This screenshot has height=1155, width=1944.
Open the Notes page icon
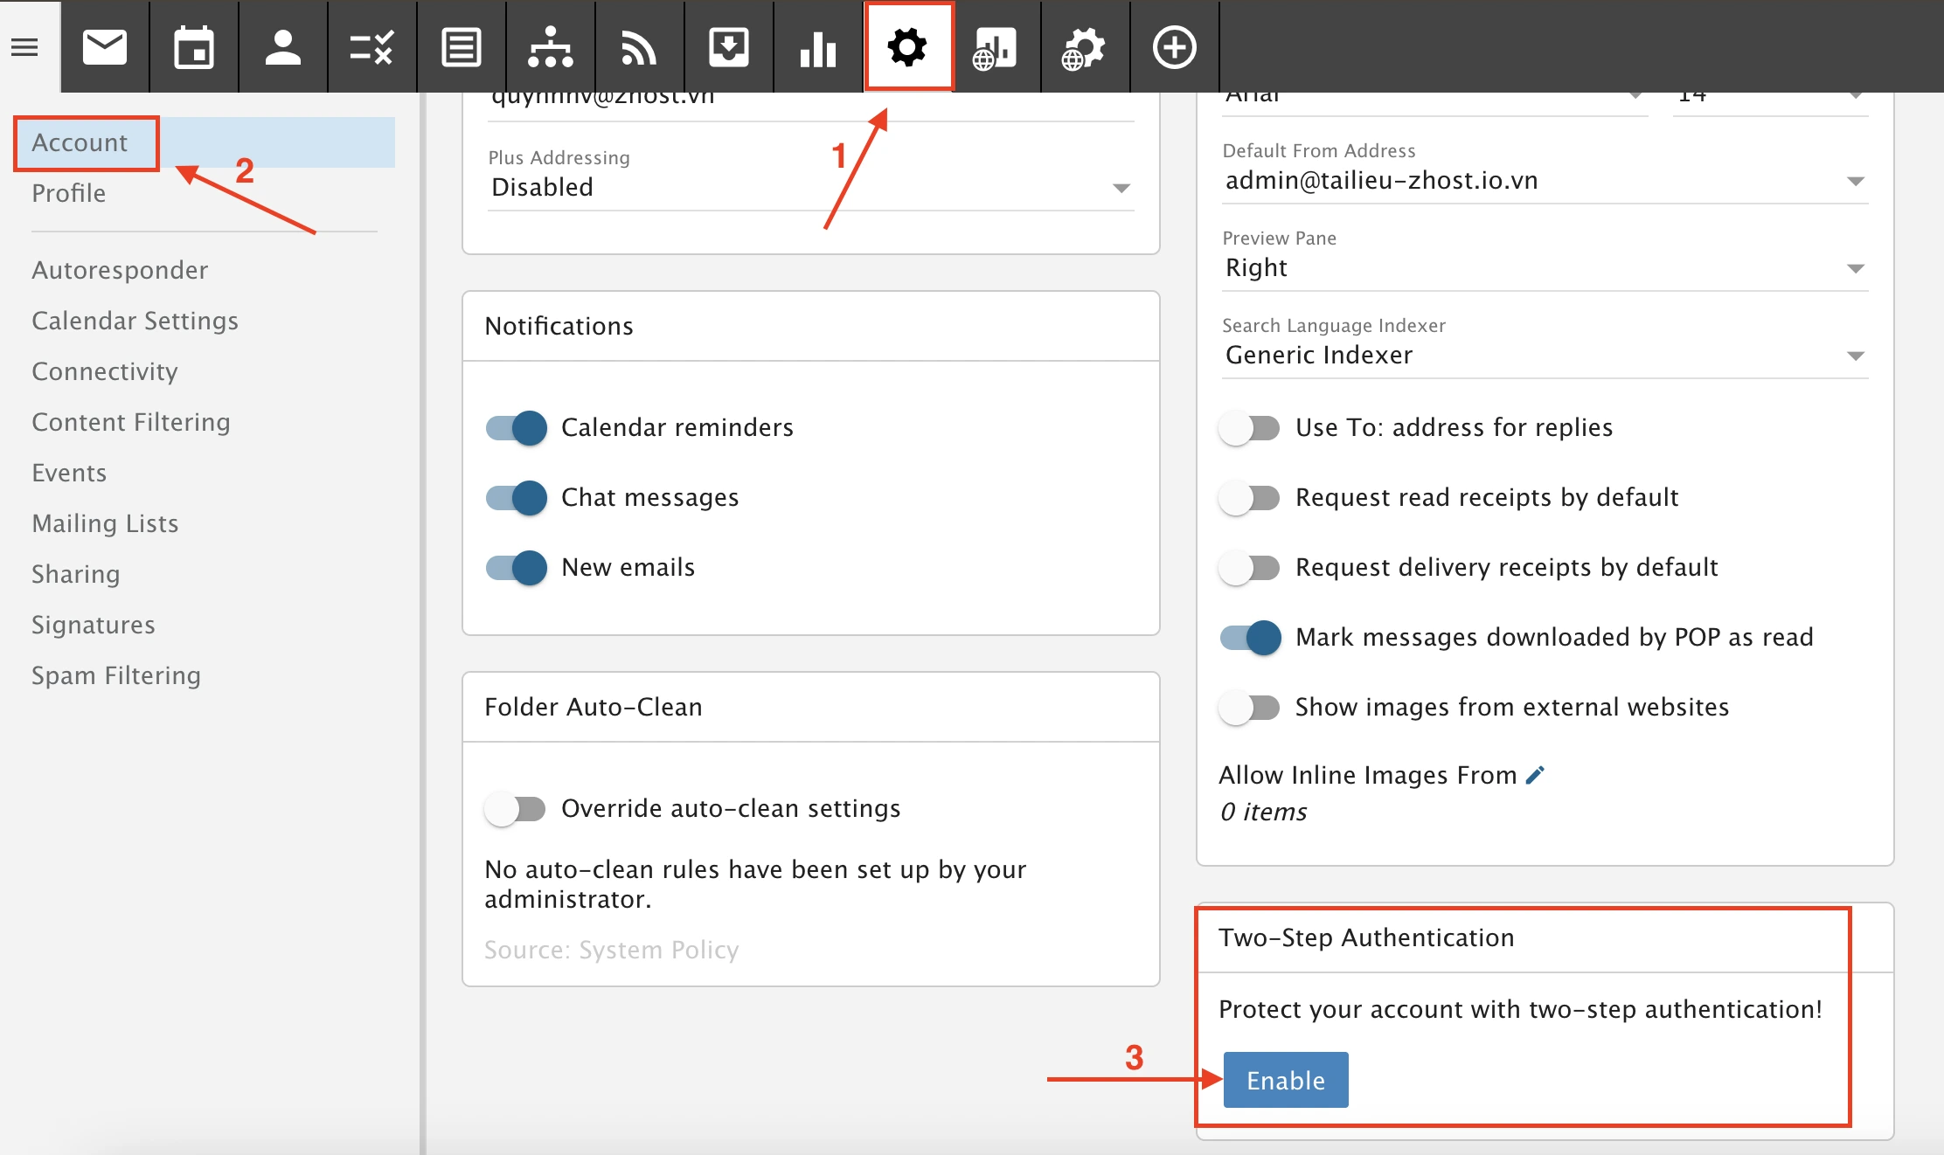tap(461, 47)
